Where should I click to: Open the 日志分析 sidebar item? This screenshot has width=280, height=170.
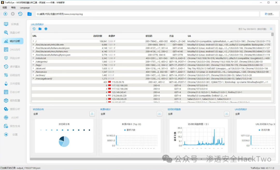(x=12, y=92)
